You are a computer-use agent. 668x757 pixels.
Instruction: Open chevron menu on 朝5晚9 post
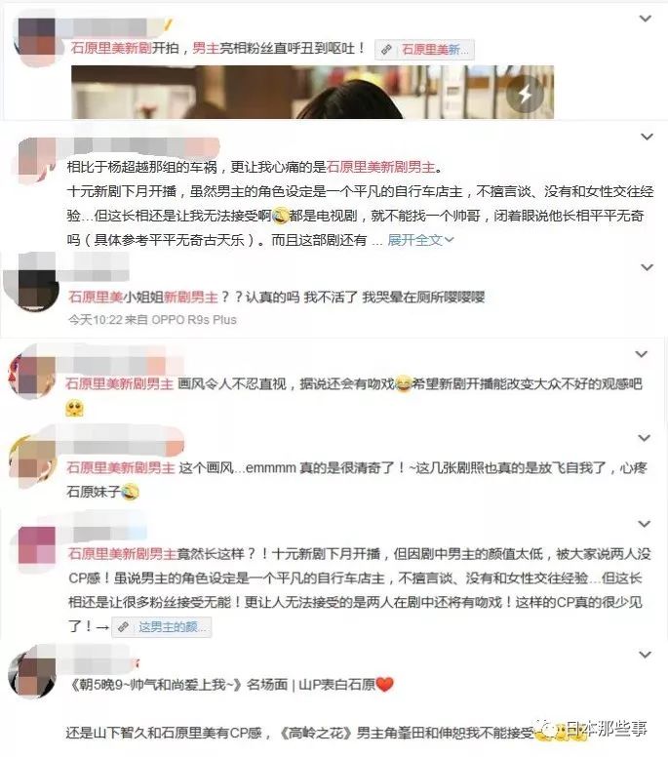(x=646, y=655)
